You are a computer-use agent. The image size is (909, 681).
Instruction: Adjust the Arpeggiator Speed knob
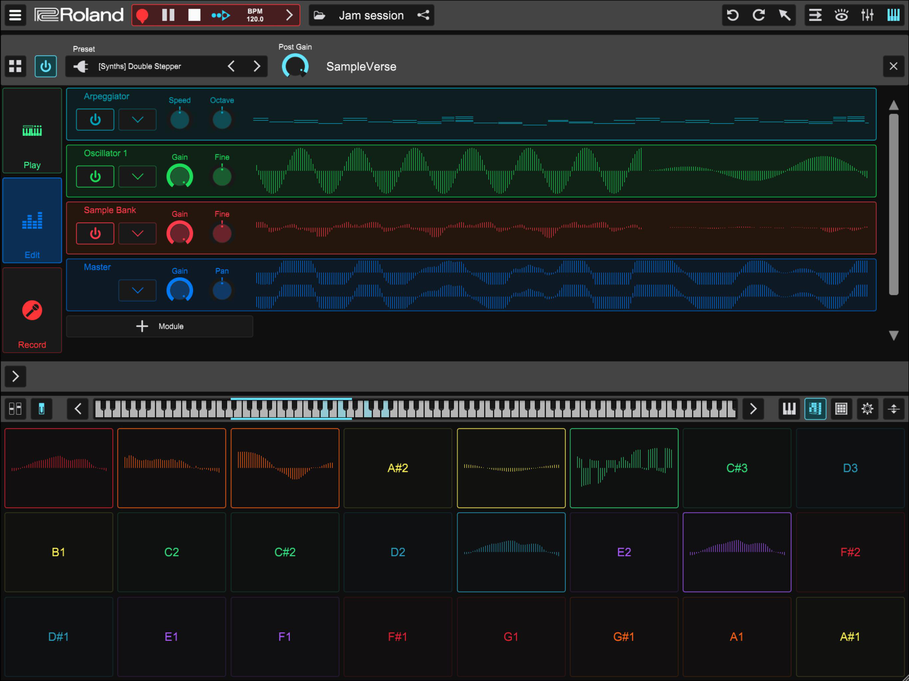click(x=180, y=119)
